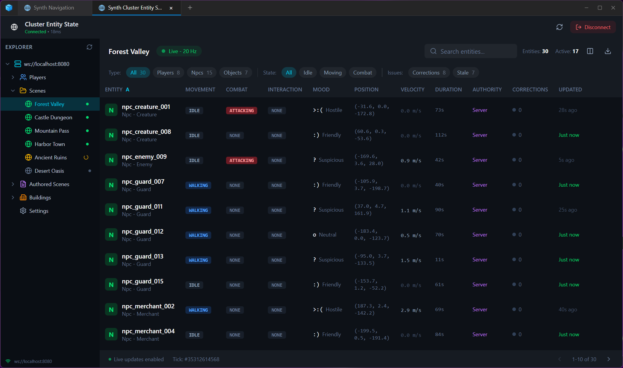
Task: Expand the Players tree node
Action: (x=13, y=77)
